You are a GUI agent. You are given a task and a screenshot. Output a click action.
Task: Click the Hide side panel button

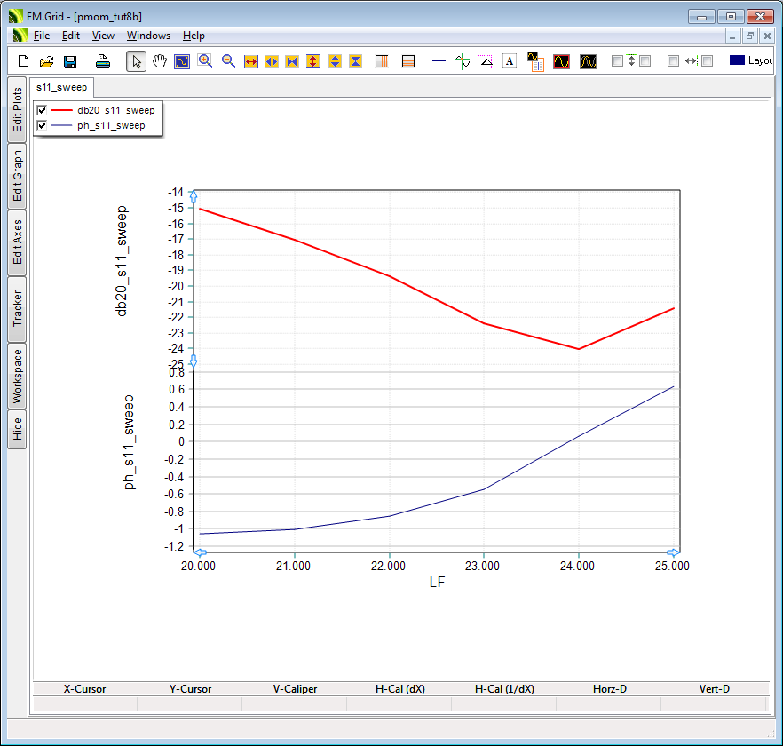pyautogui.click(x=17, y=430)
